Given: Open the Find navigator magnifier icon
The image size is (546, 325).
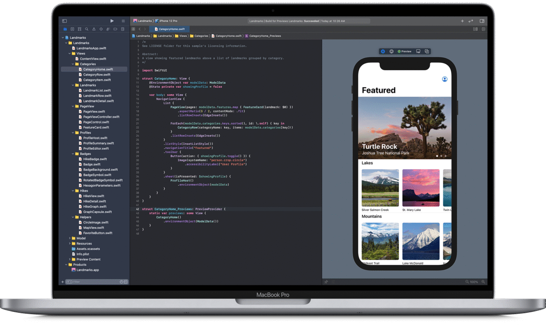Looking at the screenshot, I should (87, 29).
